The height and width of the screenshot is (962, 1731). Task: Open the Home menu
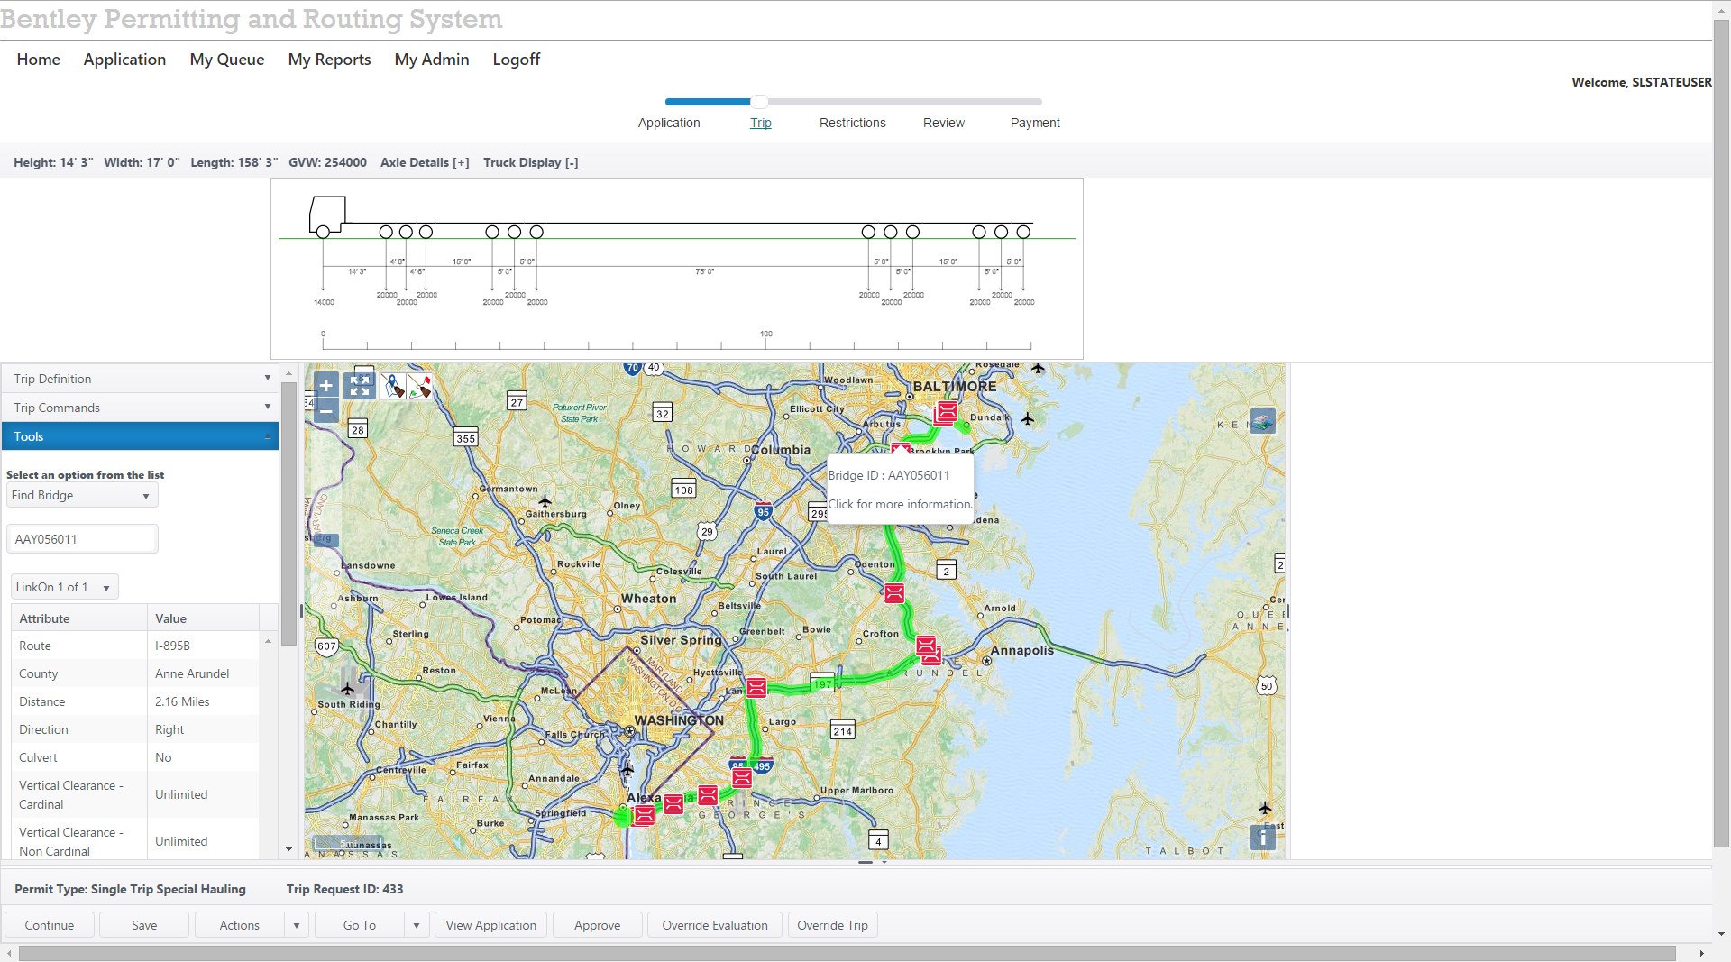(x=38, y=60)
